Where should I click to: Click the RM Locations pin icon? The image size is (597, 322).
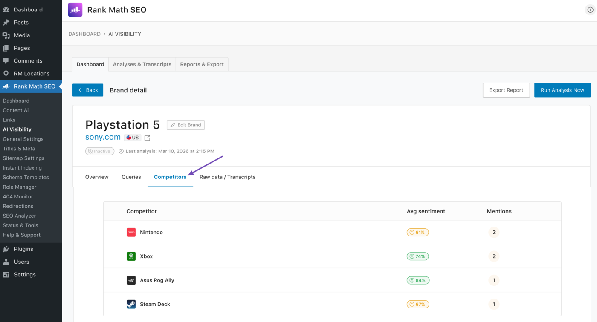tap(6, 73)
